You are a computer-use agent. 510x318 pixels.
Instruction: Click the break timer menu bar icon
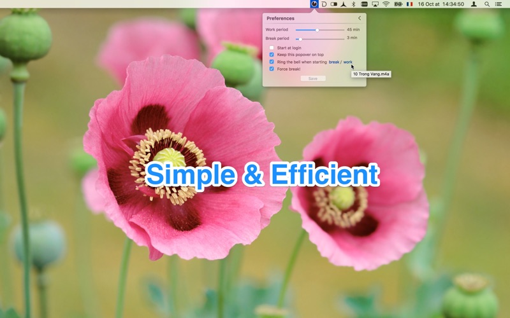[314, 4]
